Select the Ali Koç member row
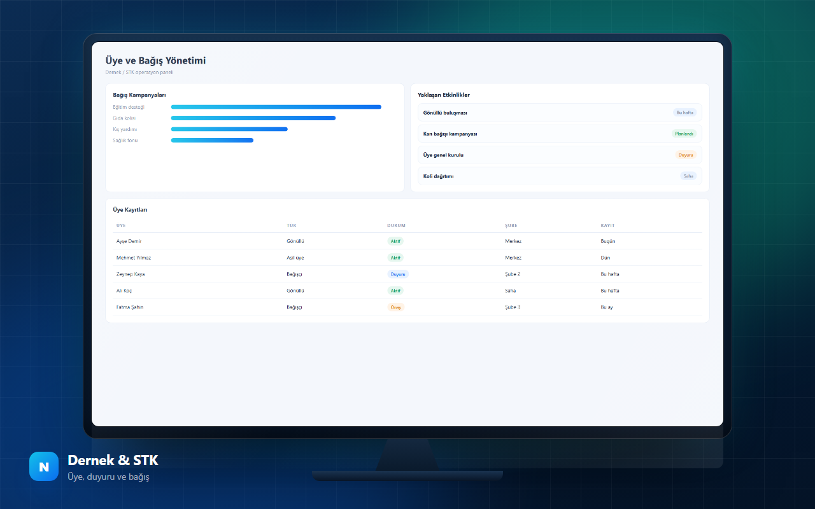 pyautogui.click(x=407, y=291)
